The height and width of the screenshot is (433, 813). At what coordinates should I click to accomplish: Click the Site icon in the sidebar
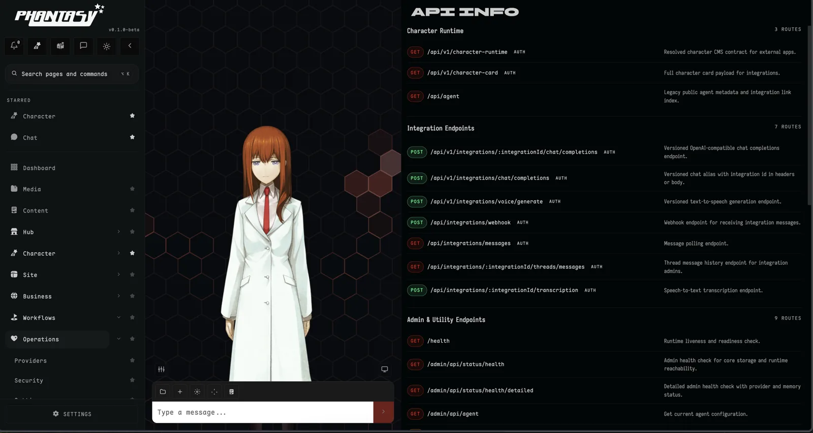pyautogui.click(x=14, y=274)
